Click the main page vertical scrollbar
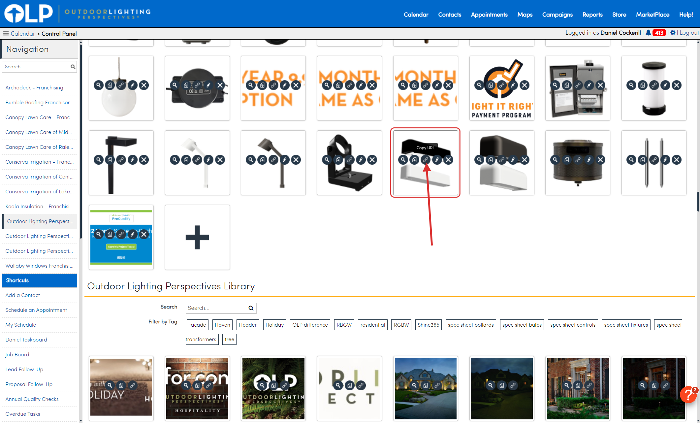The image size is (700, 423). 698,202
